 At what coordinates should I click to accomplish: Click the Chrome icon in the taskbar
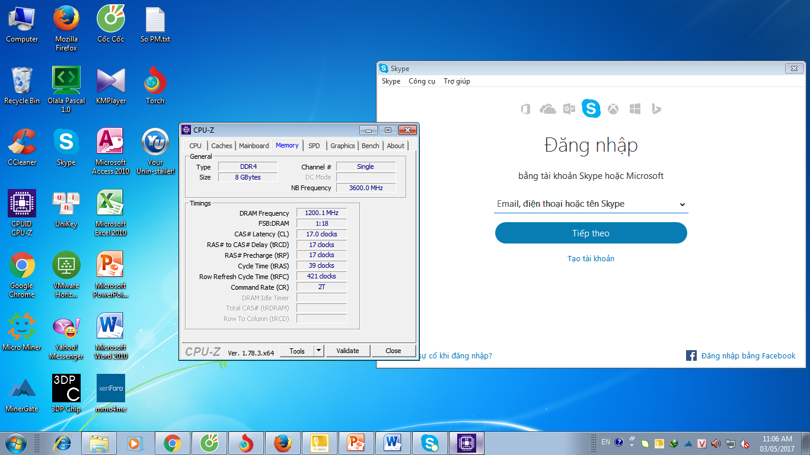173,443
